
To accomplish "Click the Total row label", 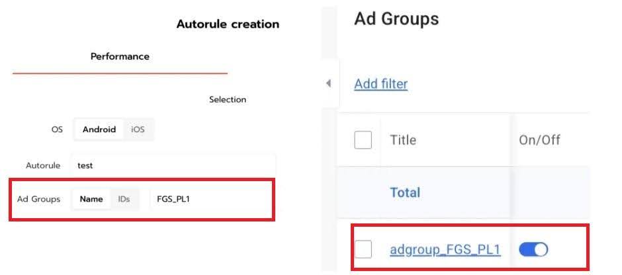I will (404, 192).
